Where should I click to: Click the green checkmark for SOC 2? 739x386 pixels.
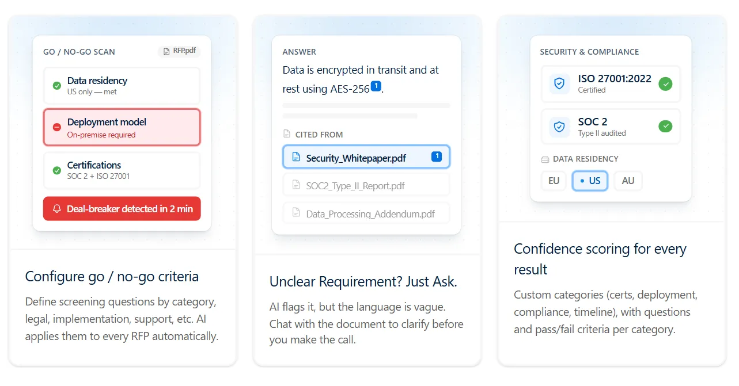(665, 126)
